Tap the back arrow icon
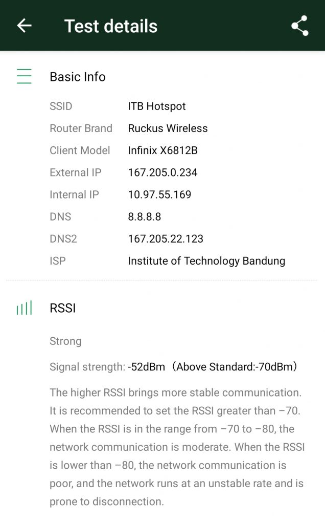325x524 pixels. [x=24, y=26]
